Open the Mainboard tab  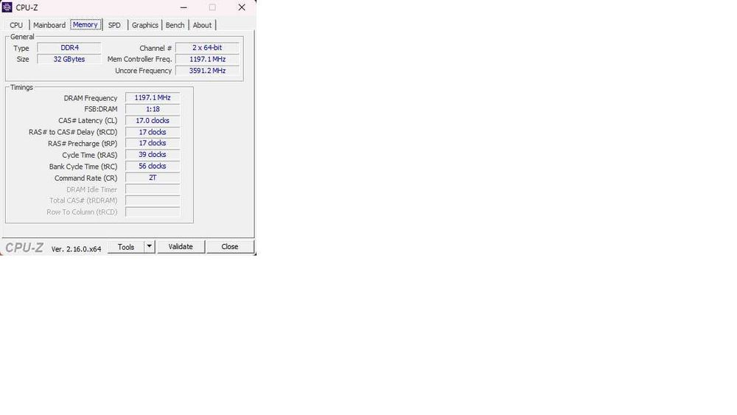click(49, 25)
